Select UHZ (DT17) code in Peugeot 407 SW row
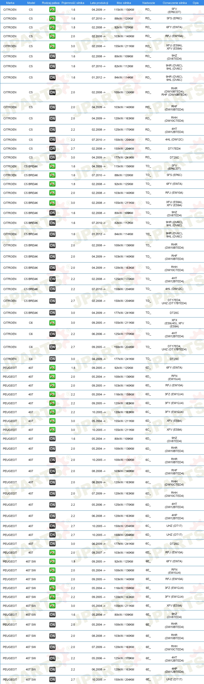Image resolution: width=204 pixels, height=684 pixels. tap(174, 680)
